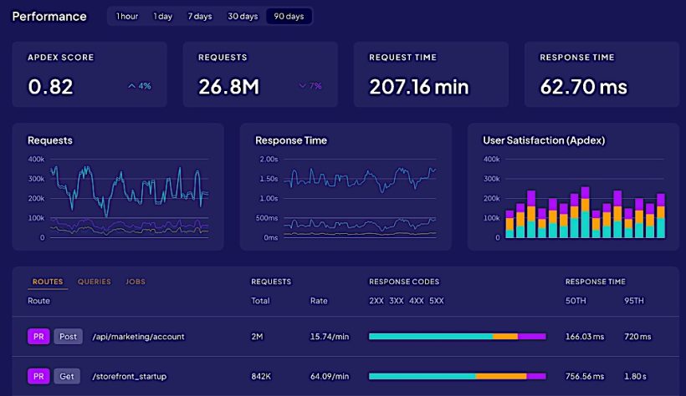Image resolution: width=686 pixels, height=396 pixels.
Task: Select the 1 hour time range
Action: coord(127,16)
